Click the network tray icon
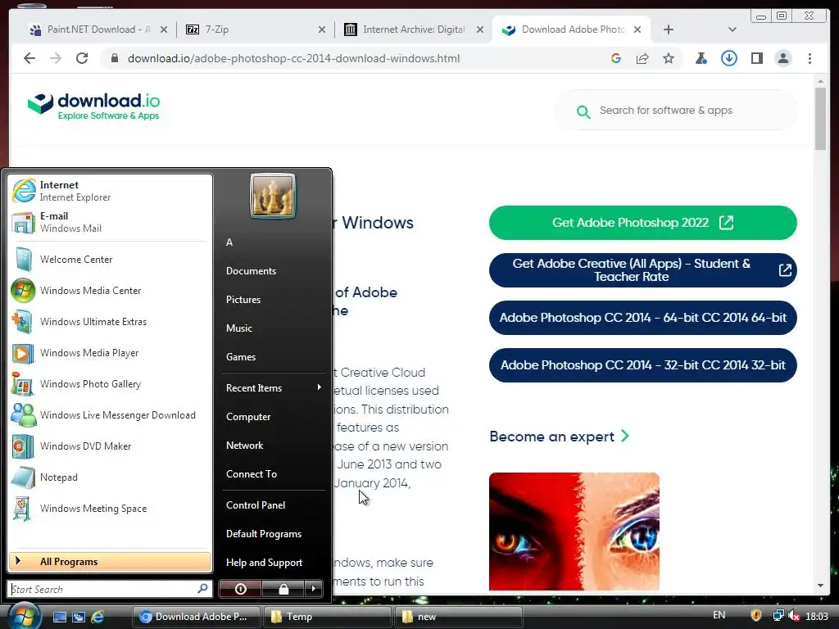The height and width of the screenshot is (629, 839). pyautogui.click(x=778, y=616)
